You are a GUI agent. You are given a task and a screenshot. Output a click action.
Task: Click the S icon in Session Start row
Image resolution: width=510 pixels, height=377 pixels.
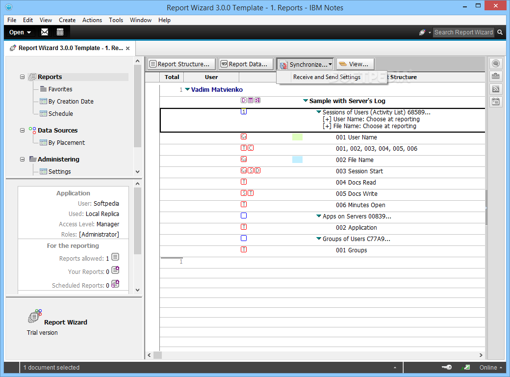(251, 170)
